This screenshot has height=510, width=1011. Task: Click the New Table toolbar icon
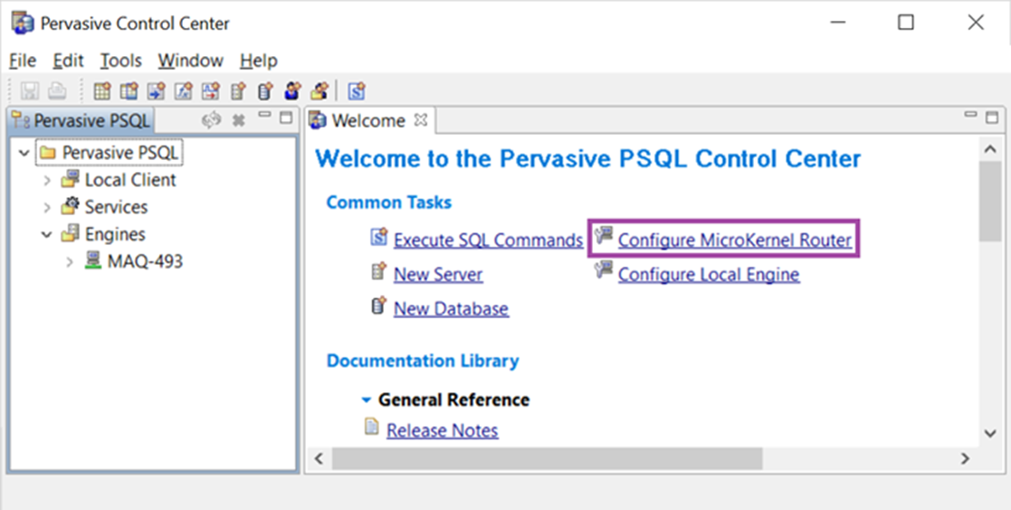tap(102, 90)
